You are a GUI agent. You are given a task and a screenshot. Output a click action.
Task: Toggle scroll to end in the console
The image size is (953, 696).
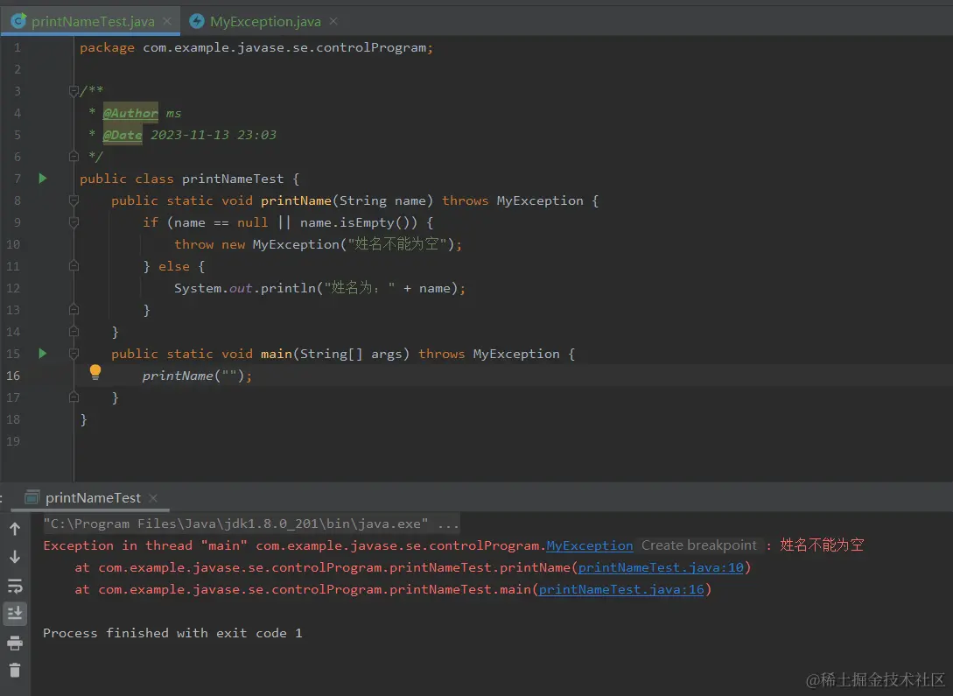(x=15, y=614)
